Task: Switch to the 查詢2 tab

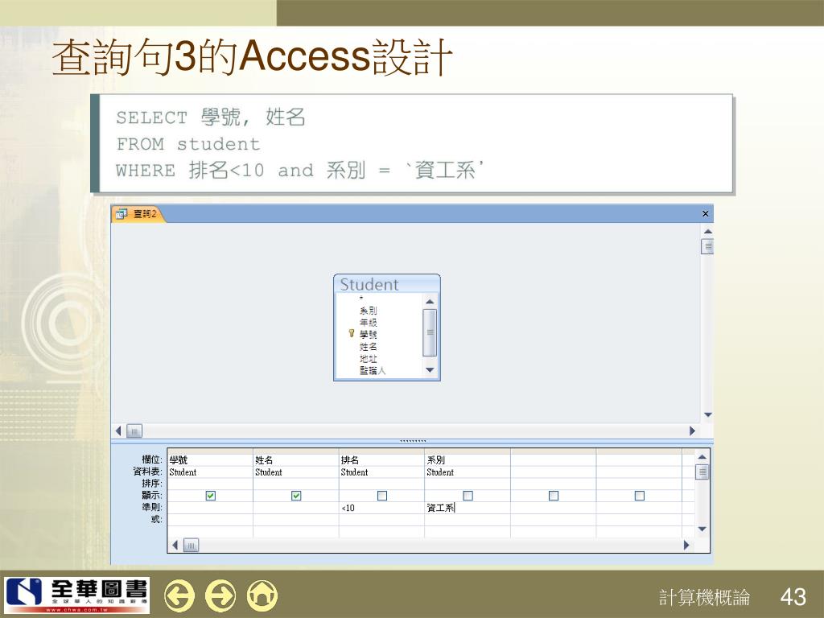Action: 138,214
